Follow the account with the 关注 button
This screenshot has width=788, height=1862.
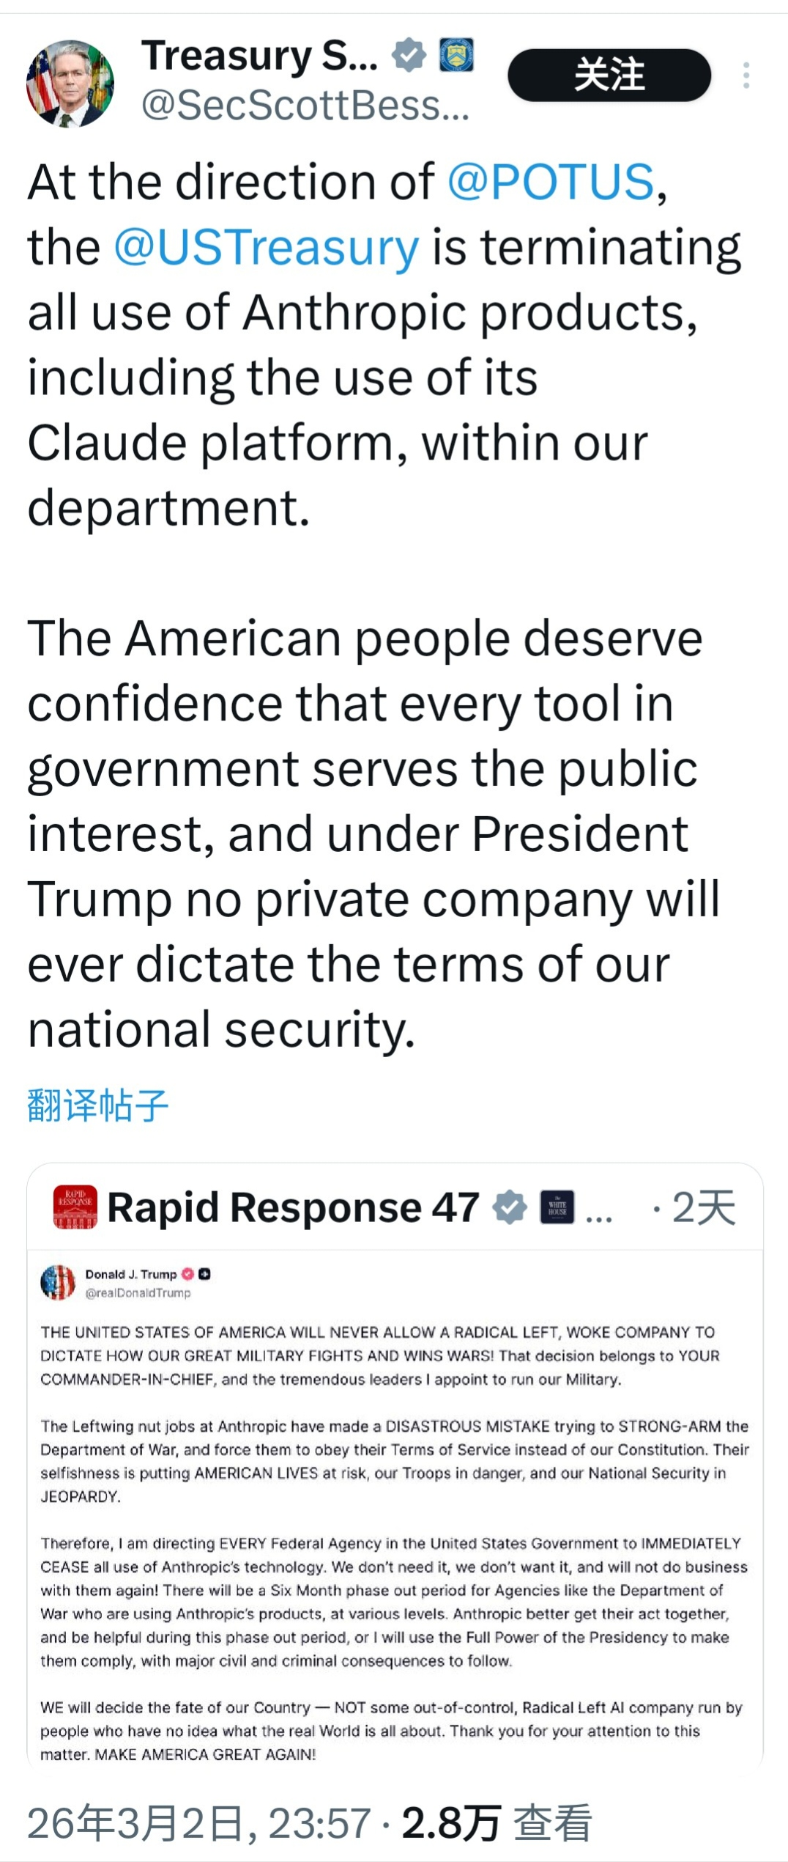coord(609,76)
